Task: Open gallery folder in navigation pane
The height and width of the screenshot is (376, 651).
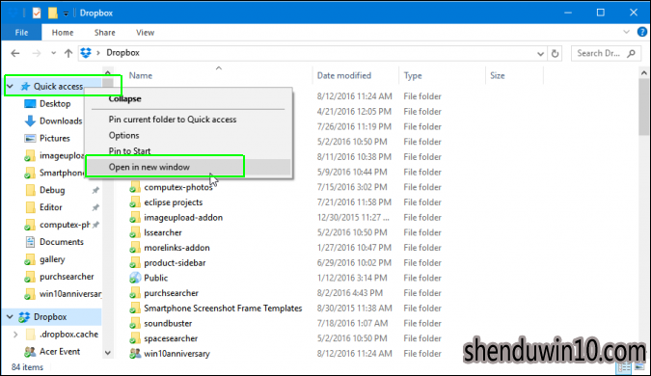Action: click(52, 259)
